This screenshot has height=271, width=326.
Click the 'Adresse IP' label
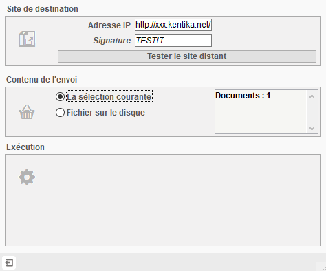tap(109, 25)
